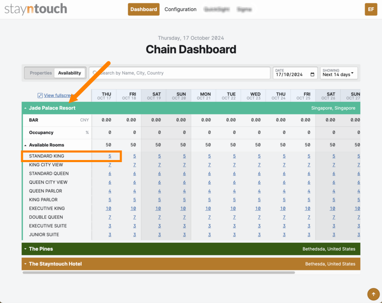Click Standard King availability for Thu Oct 17

(110, 156)
